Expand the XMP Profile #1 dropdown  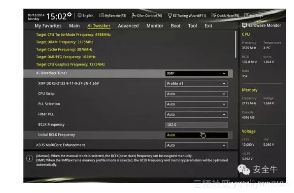click(197, 84)
